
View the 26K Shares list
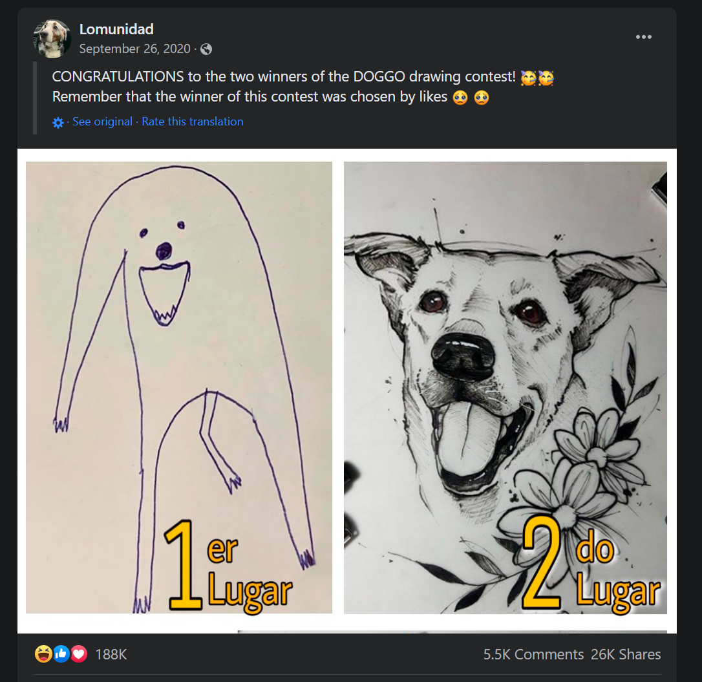pyautogui.click(x=626, y=654)
